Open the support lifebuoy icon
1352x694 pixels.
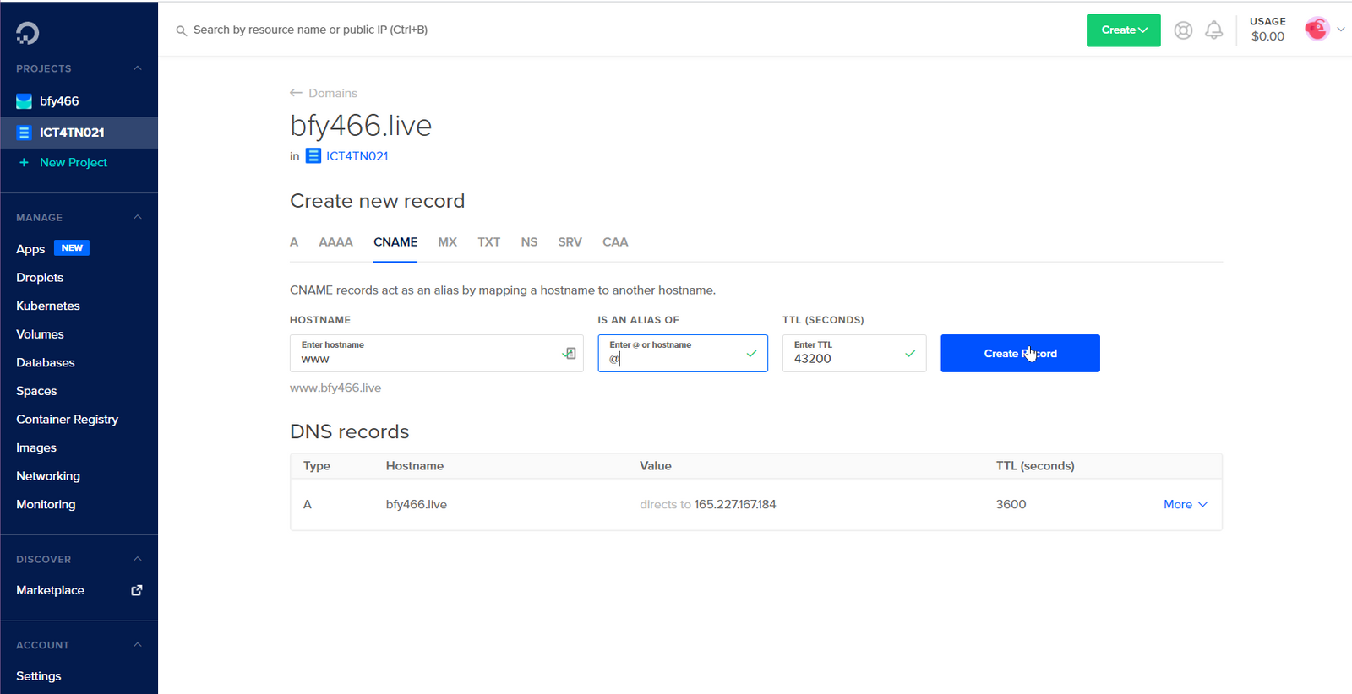tap(1183, 30)
